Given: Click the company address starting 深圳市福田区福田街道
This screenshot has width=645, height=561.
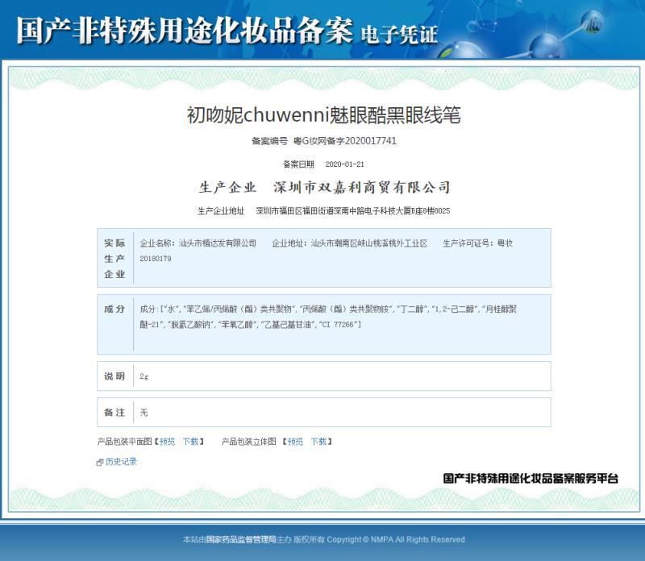Looking at the screenshot, I should [x=353, y=211].
